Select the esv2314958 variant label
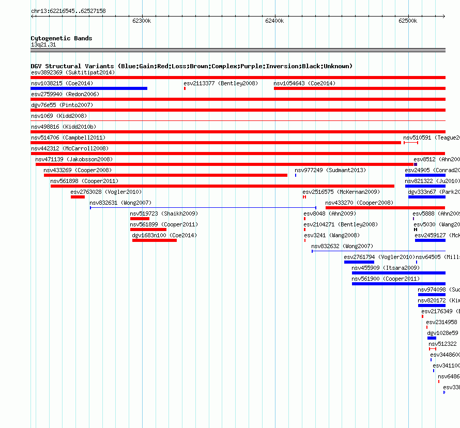The height and width of the screenshot is (428, 460). click(441, 322)
